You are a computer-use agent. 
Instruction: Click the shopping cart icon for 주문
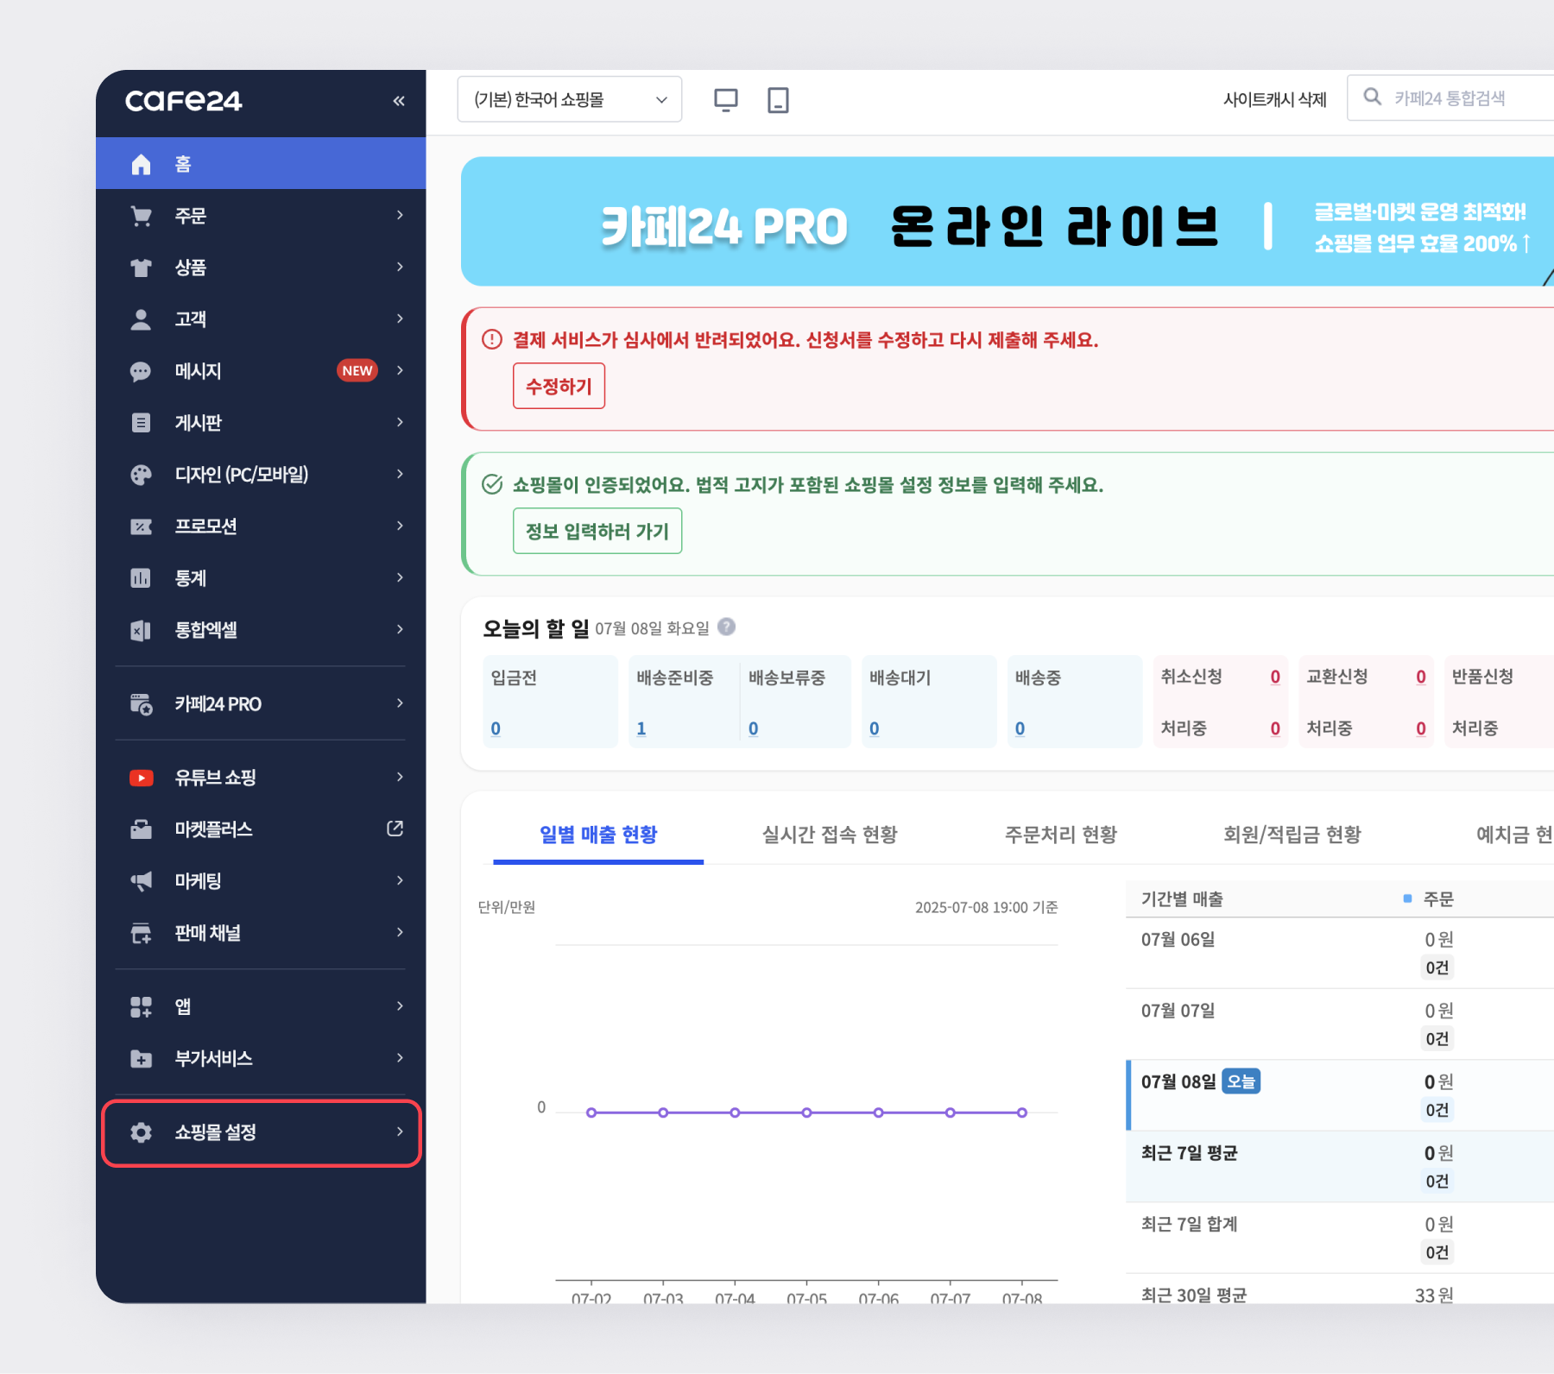coord(141,216)
